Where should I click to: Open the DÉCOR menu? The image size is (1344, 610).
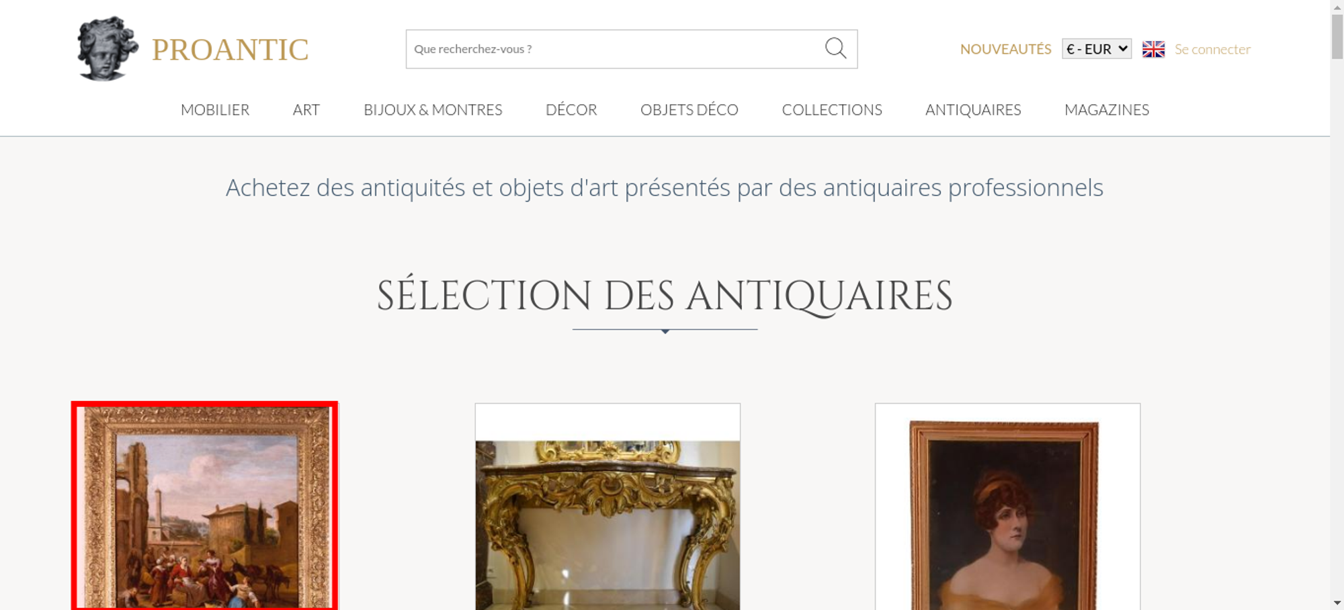pyautogui.click(x=571, y=110)
